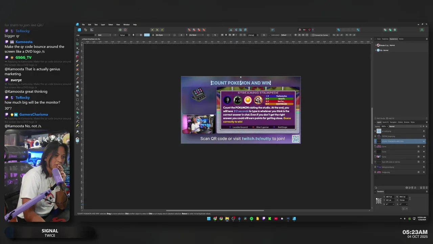This screenshot has height=244, width=433.
Task: Expand the Stroke entry in Appearance
Action: coord(376,45)
